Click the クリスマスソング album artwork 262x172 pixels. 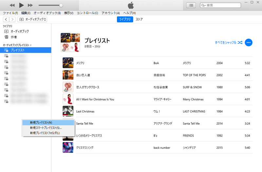[x=68, y=148]
